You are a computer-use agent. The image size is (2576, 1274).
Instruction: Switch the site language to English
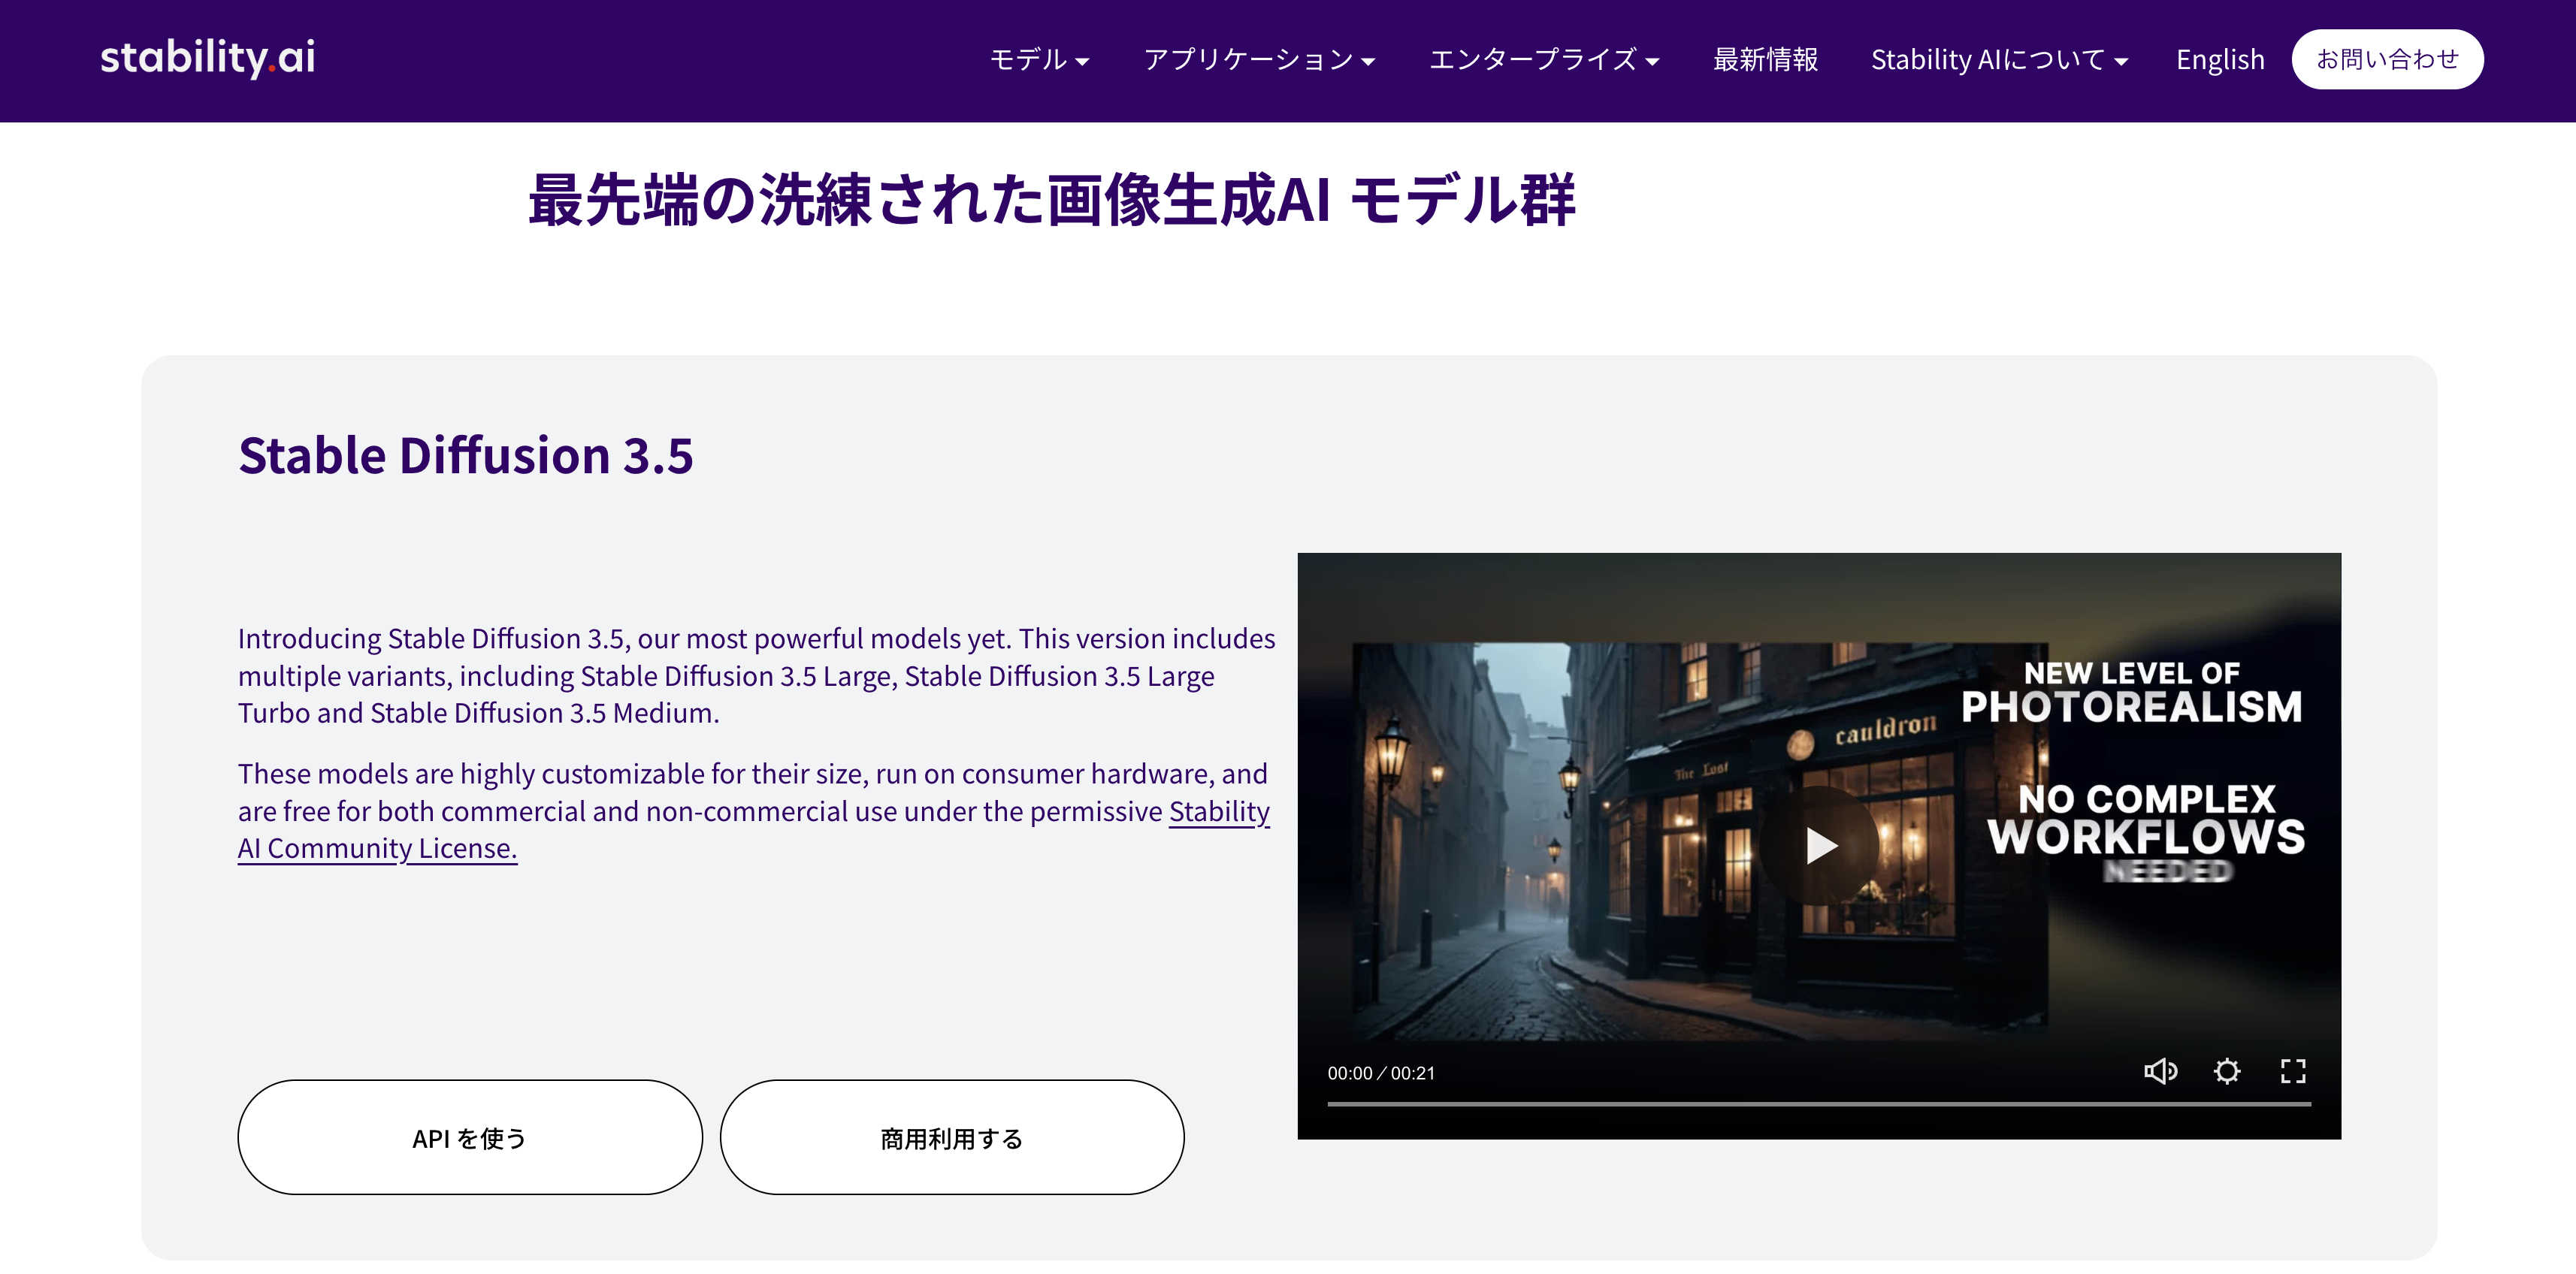tap(2220, 60)
